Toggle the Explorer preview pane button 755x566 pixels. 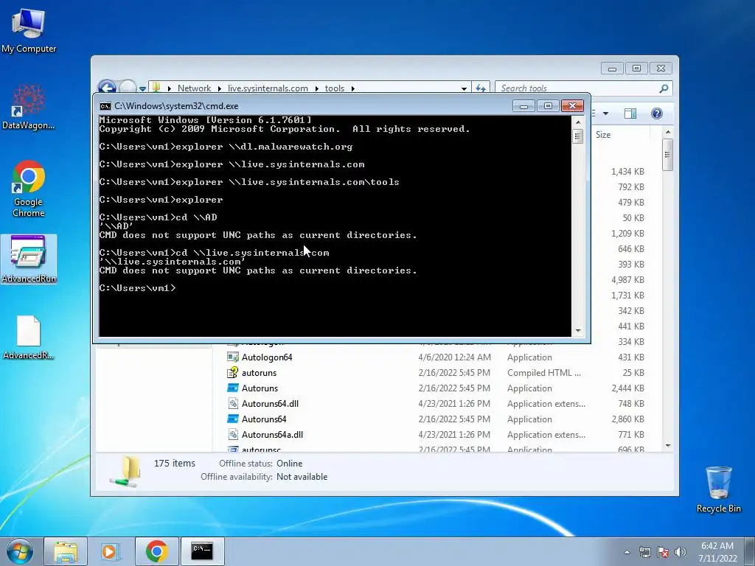[x=630, y=113]
